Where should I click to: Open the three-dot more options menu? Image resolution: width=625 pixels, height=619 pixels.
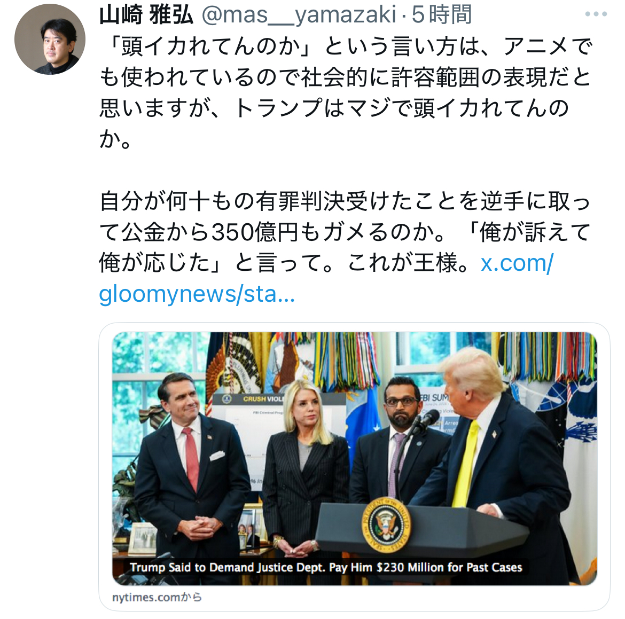pos(596,14)
